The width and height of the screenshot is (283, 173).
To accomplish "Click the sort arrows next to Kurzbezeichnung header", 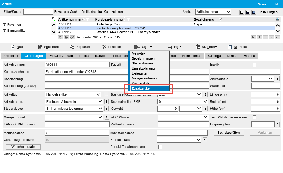I will [x=124, y=19].
